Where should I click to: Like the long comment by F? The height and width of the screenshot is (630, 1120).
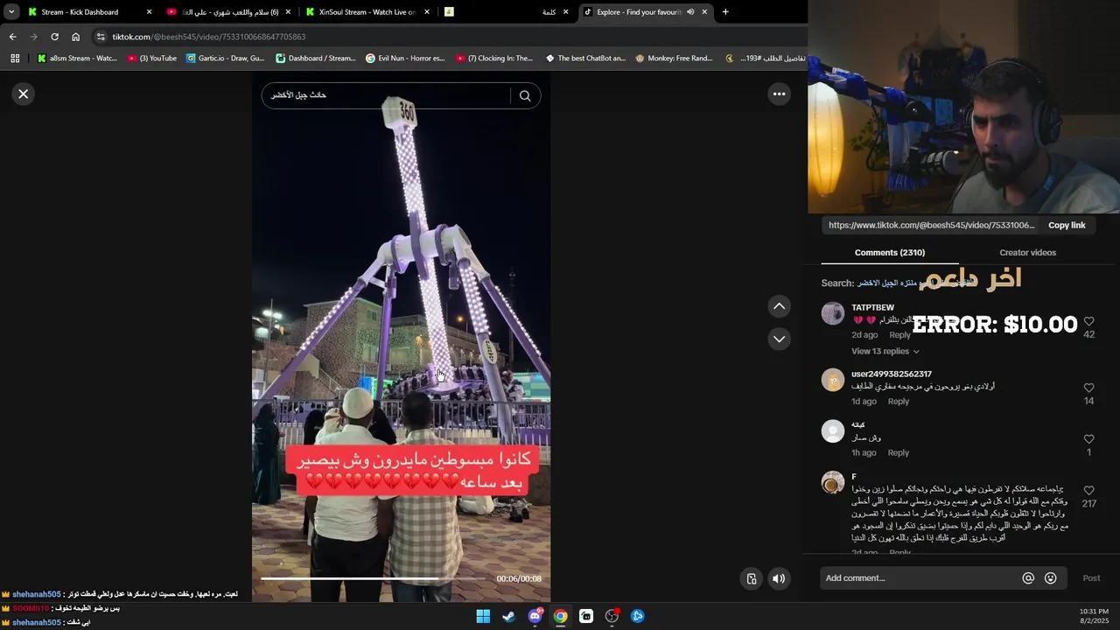pyautogui.click(x=1088, y=491)
